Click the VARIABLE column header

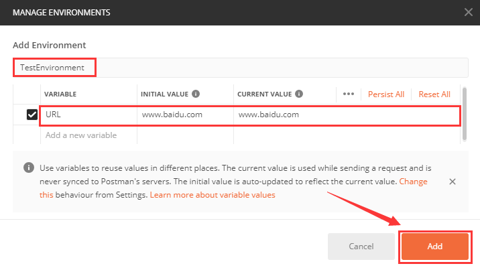(60, 94)
